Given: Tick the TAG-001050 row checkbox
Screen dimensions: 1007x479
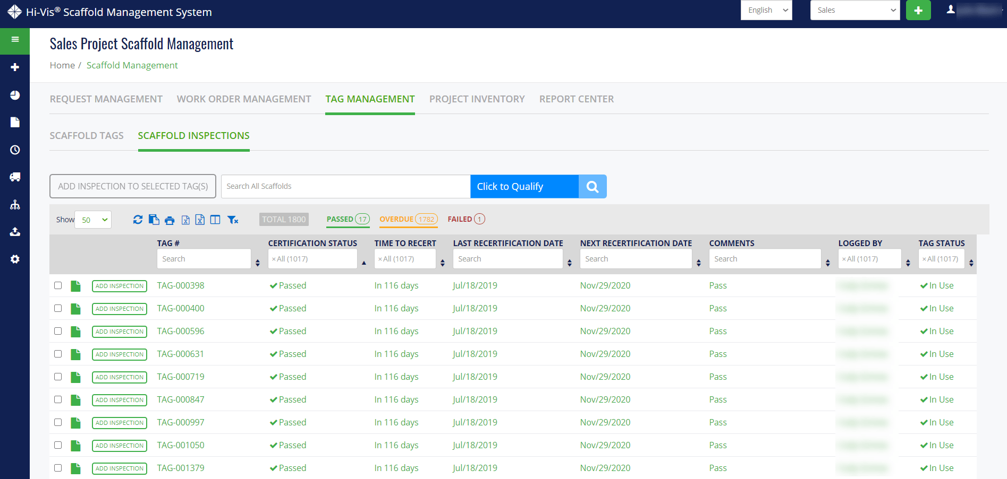Looking at the screenshot, I should tap(58, 445).
